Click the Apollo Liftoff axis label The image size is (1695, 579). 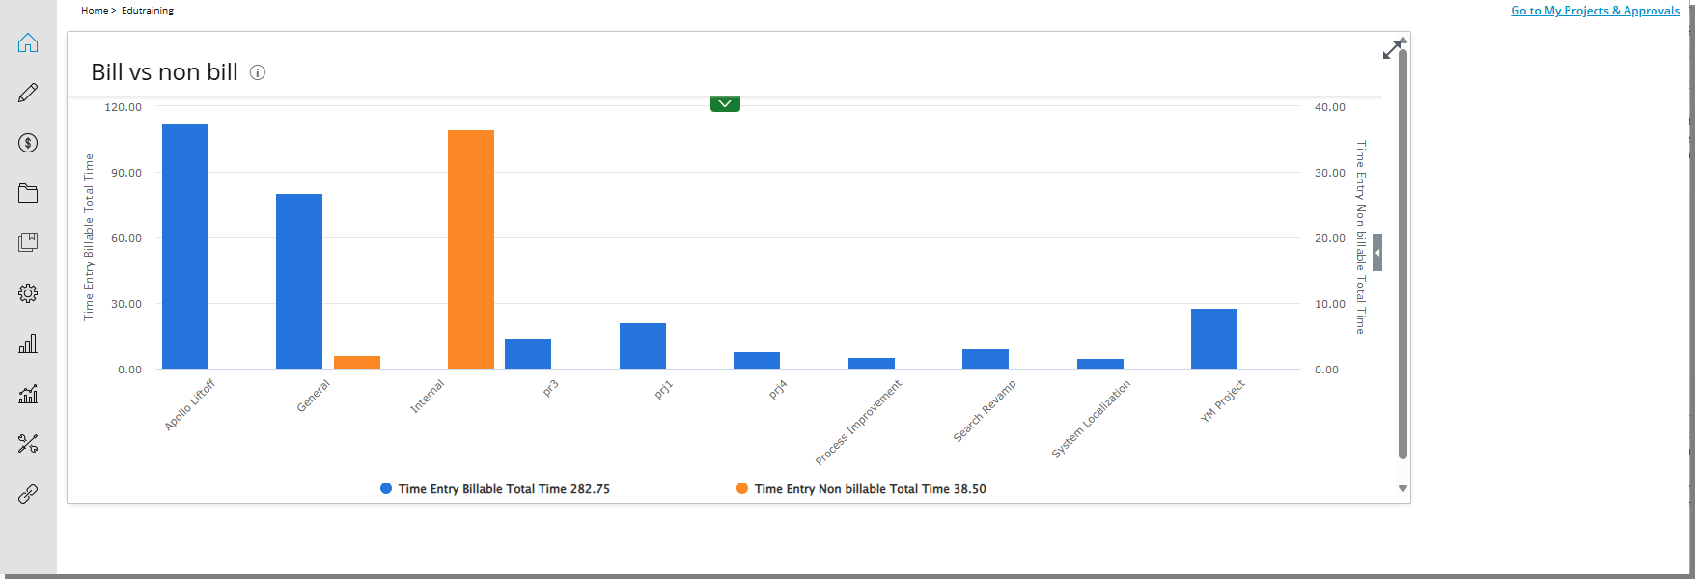[x=190, y=404]
